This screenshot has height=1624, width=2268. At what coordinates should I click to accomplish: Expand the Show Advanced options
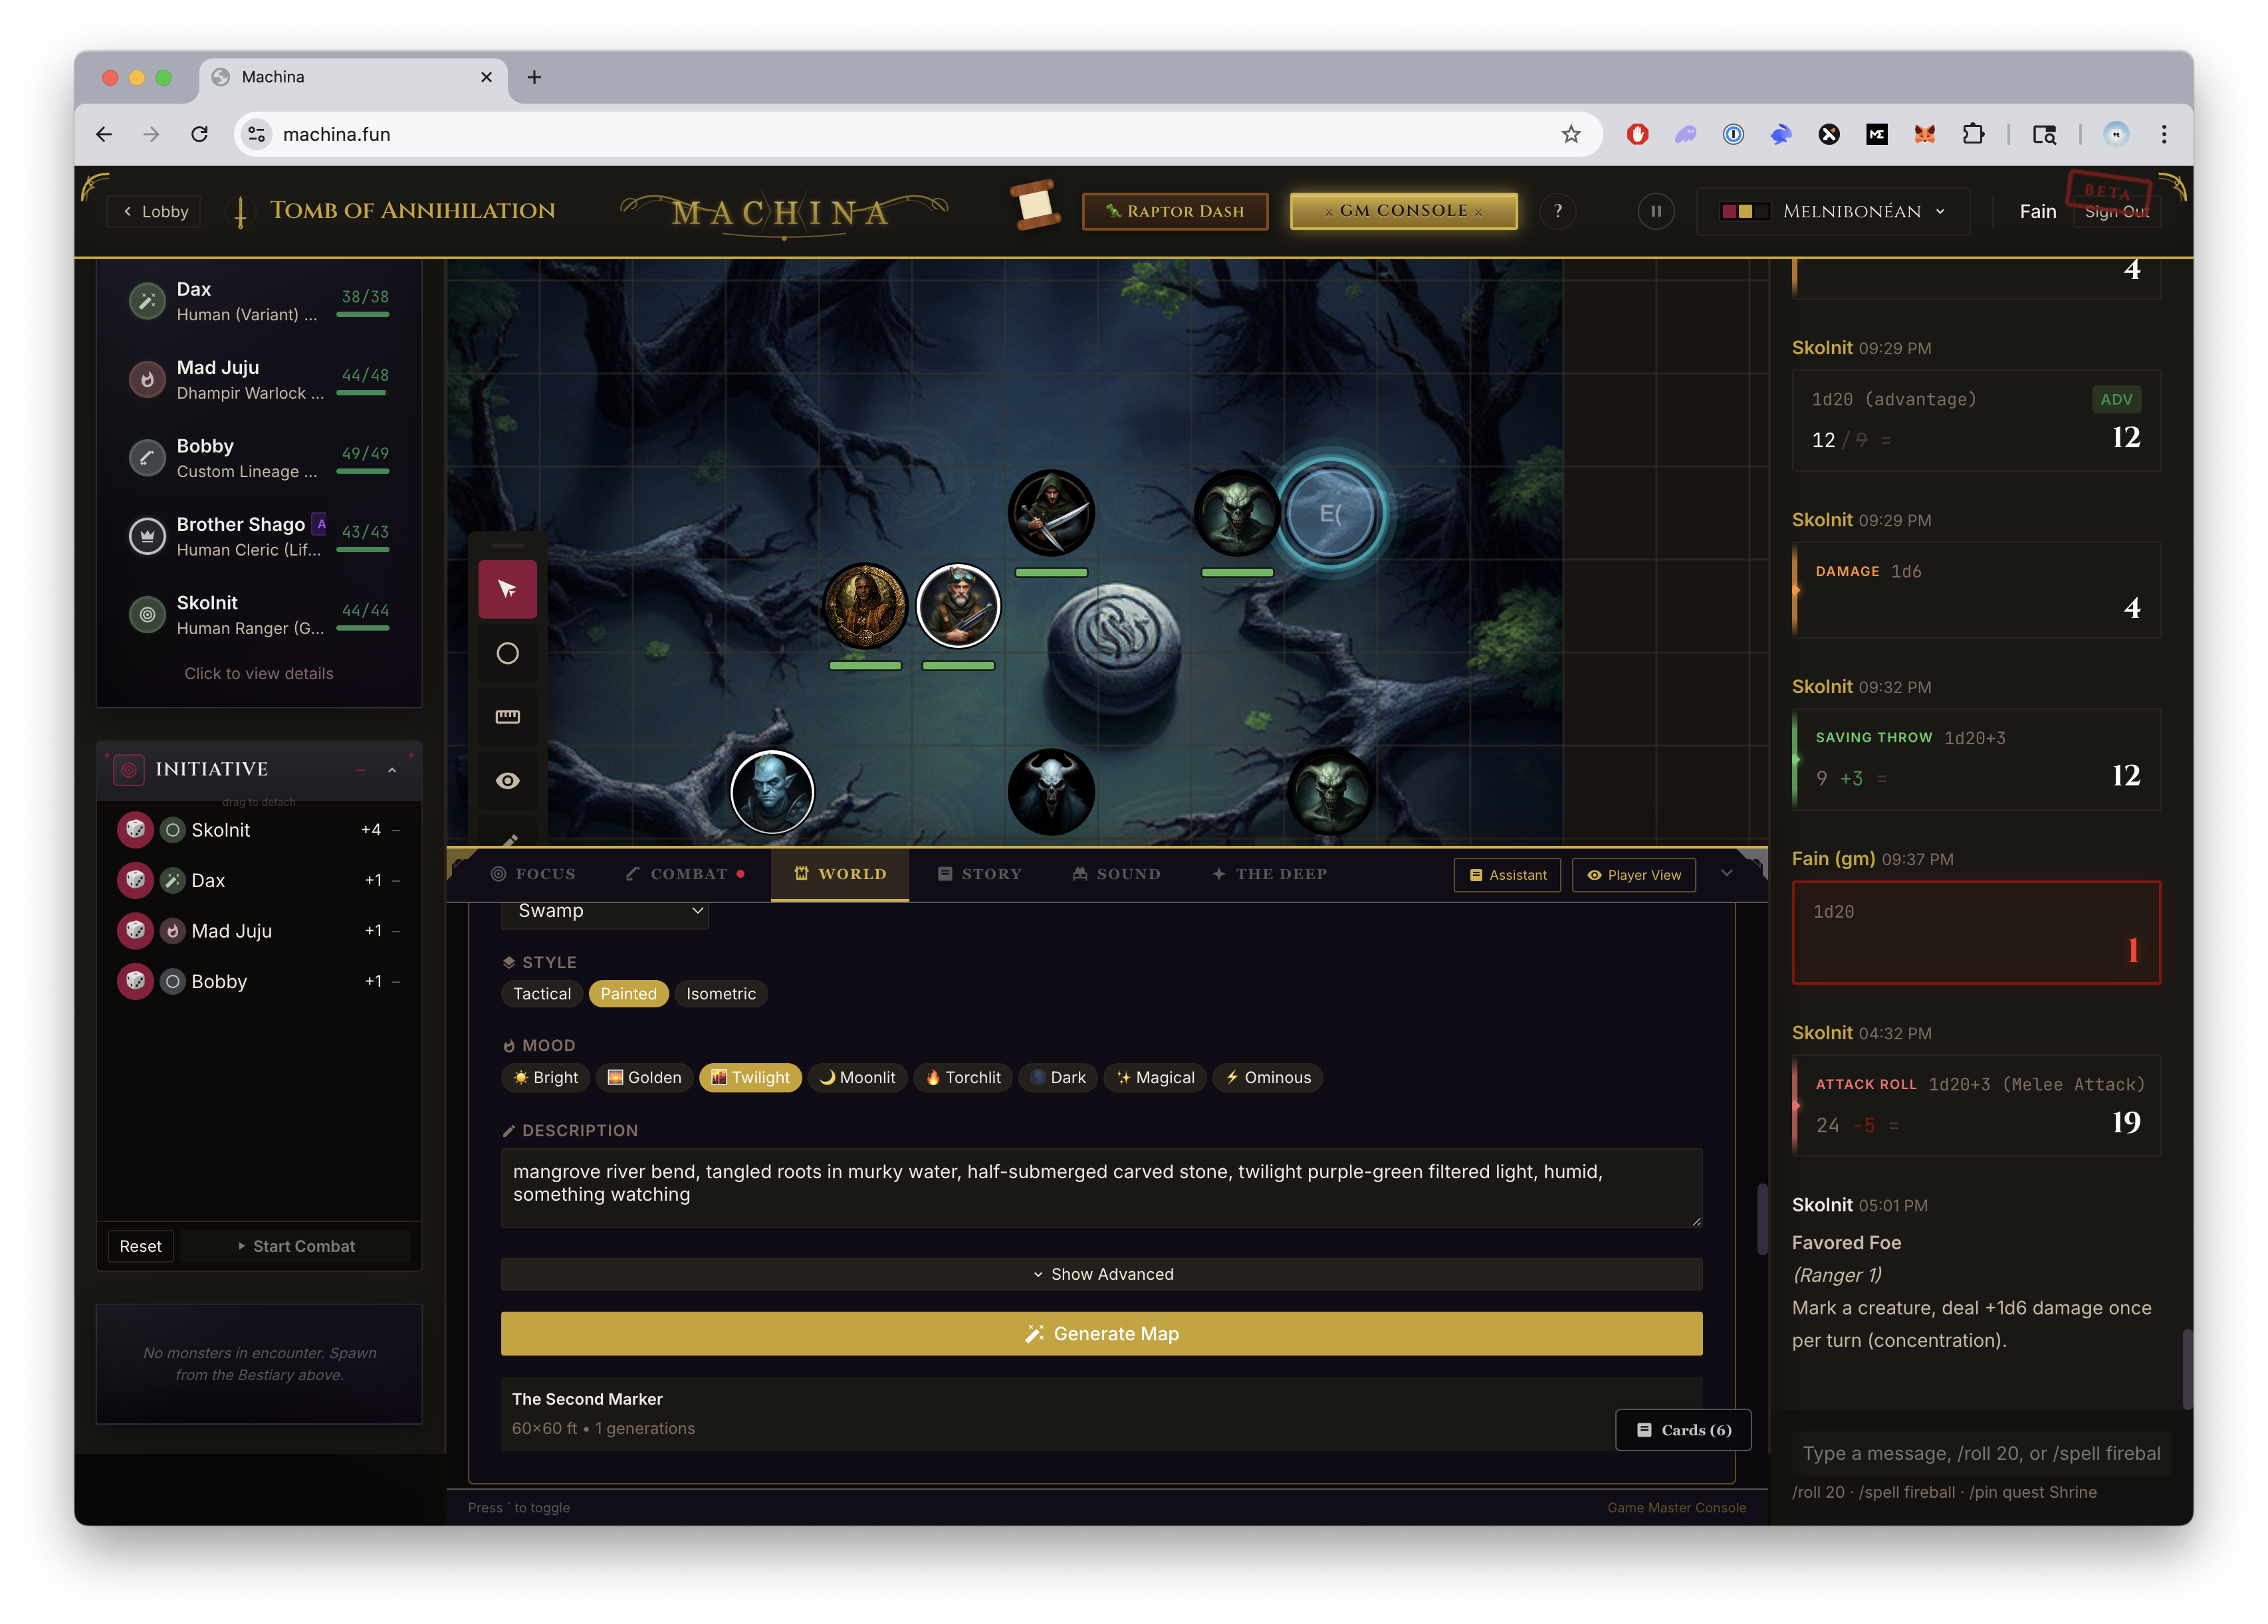(1101, 1273)
